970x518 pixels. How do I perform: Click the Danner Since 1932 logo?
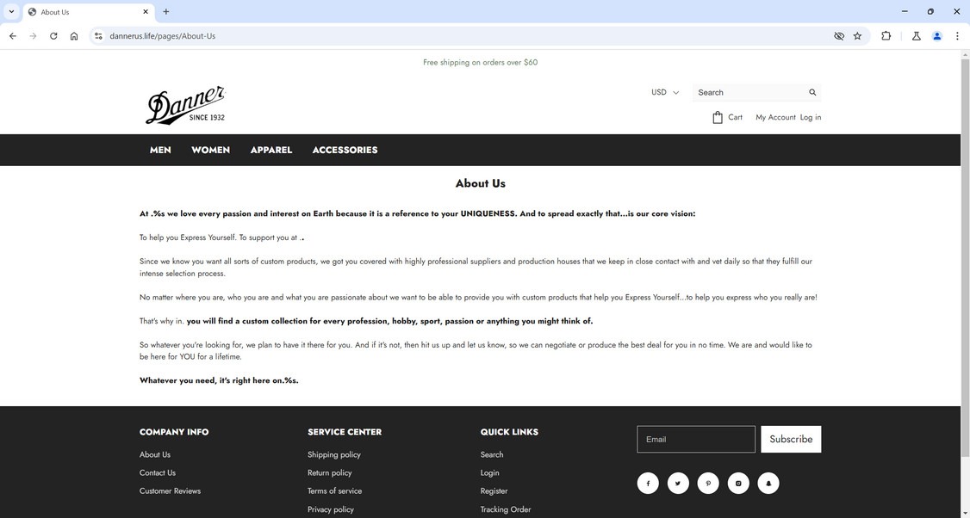185,105
